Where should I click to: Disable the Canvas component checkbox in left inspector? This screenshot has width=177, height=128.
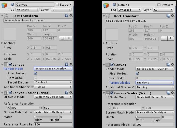pyautogui.click(x=10, y=64)
